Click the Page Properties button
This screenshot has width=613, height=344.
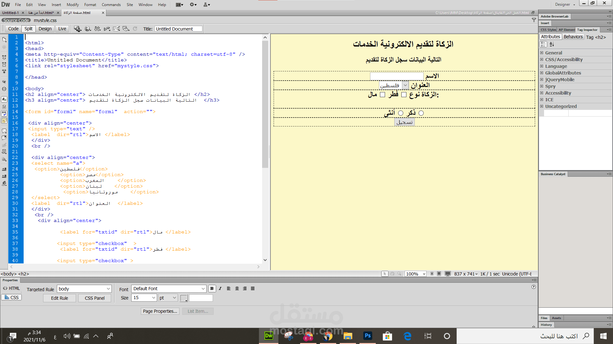tap(160, 311)
